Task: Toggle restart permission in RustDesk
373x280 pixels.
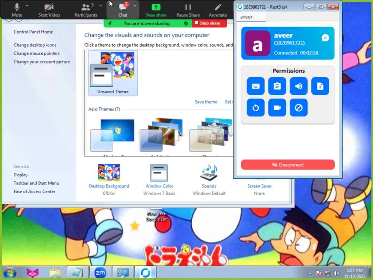Action: [255, 108]
